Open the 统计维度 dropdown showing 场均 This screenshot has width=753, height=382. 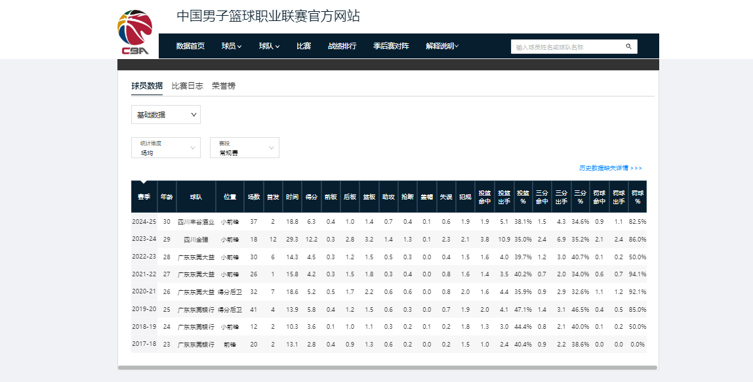(166, 148)
